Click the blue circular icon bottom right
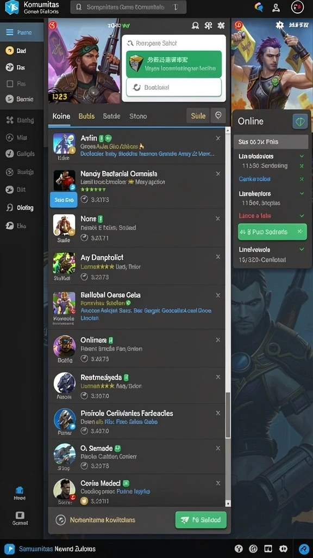The image size is (313, 558). (x=304, y=548)
